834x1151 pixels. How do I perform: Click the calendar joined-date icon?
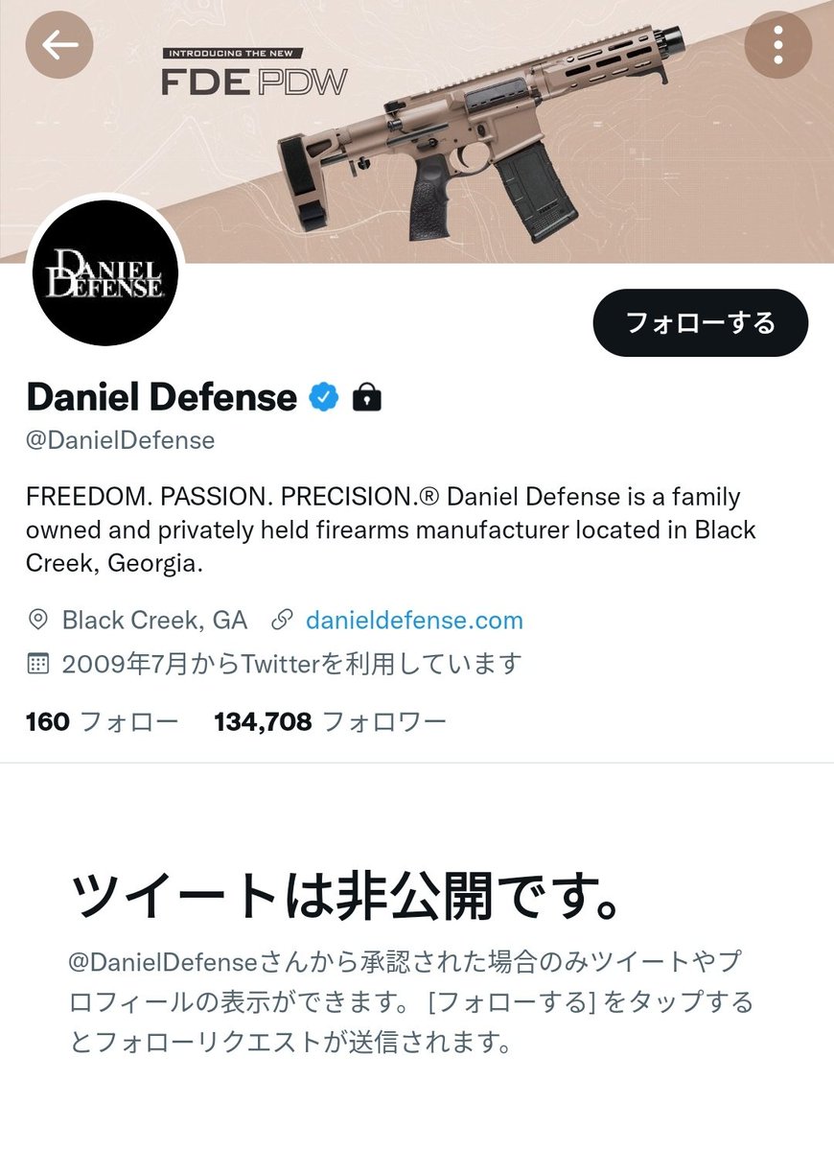(x=38, y=664)
